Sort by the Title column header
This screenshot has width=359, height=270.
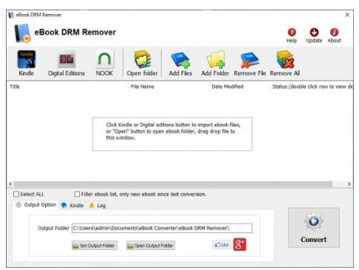point(67,86)
